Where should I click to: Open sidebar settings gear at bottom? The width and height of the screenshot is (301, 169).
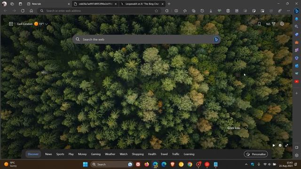click(297, 155)
